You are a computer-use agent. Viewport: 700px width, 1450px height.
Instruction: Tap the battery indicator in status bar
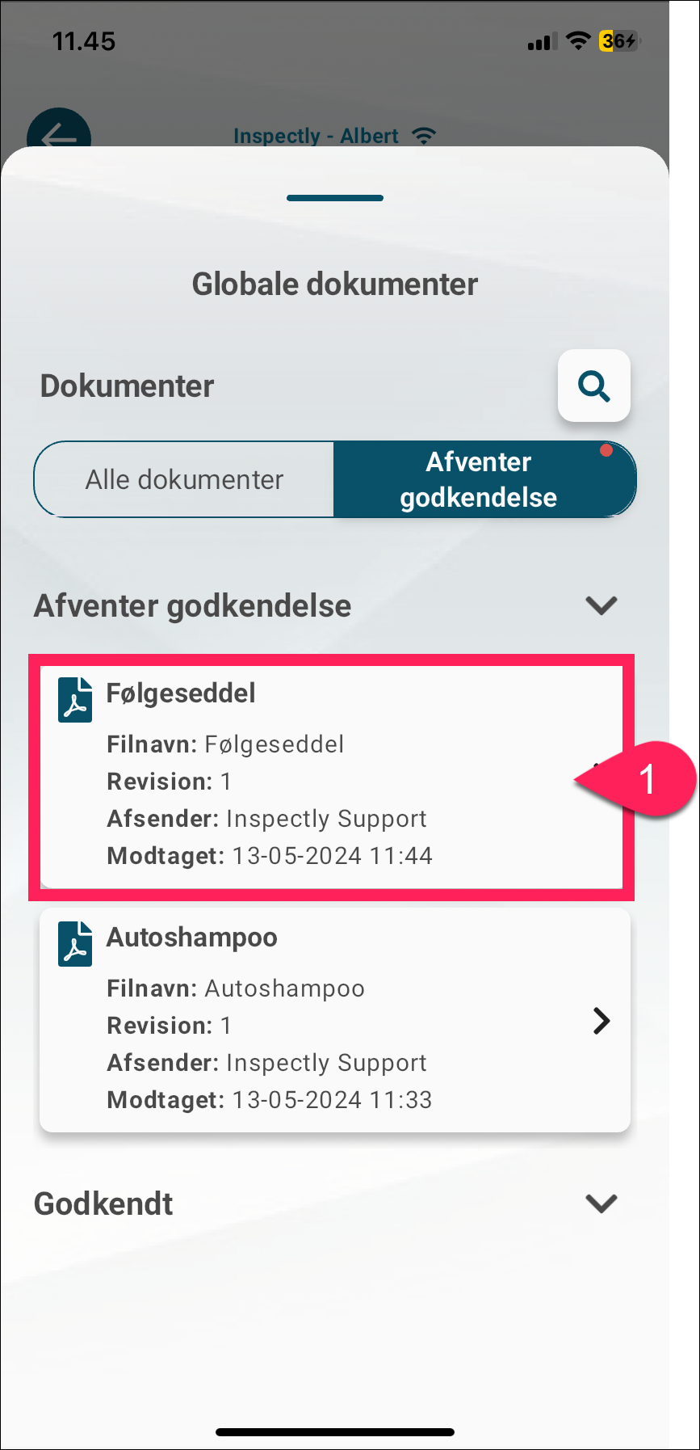coord(619,40)
